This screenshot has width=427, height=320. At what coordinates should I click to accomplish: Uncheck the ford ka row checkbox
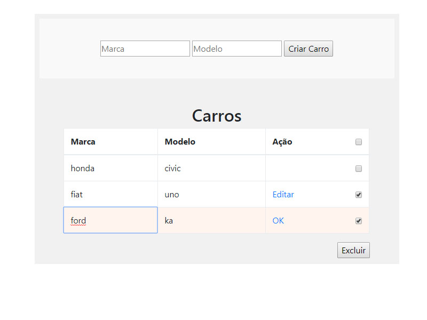358,221
